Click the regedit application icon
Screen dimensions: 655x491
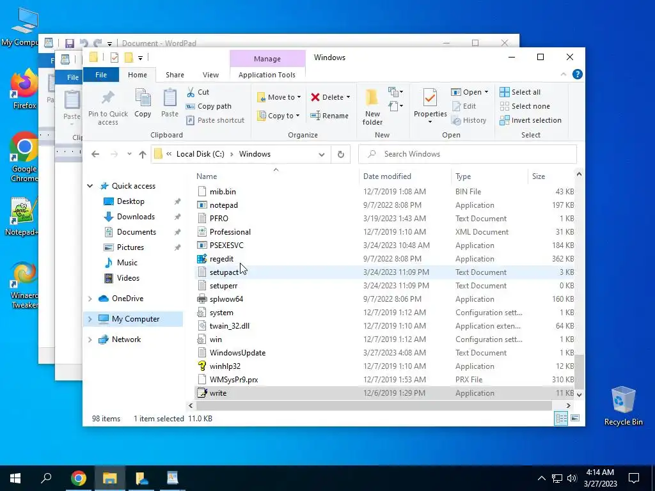(201, 259)
